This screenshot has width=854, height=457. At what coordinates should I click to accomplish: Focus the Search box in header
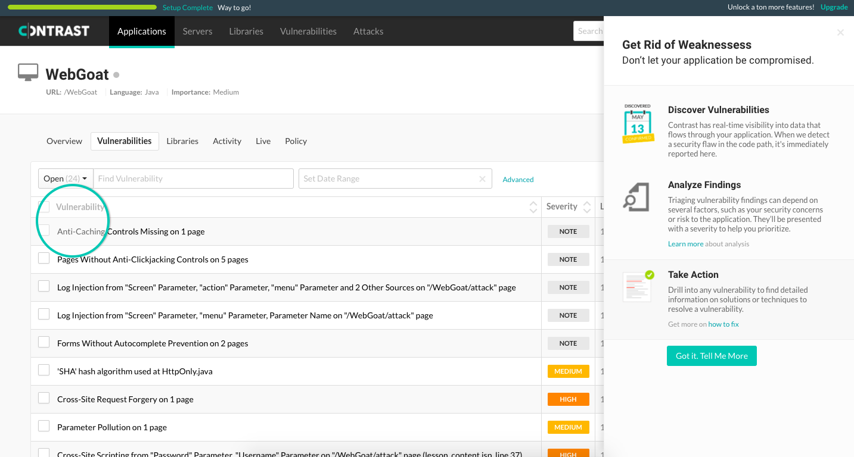tap(589, 31)
